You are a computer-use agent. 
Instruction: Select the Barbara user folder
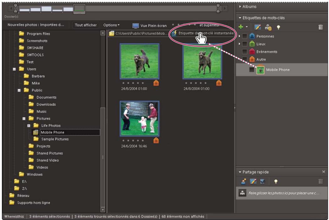38,76
